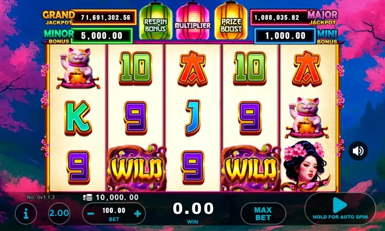The height and width of the screenshot is (231, 385).
Task: Click the WILD symbol on second reel
Action: tap(136, 168)
